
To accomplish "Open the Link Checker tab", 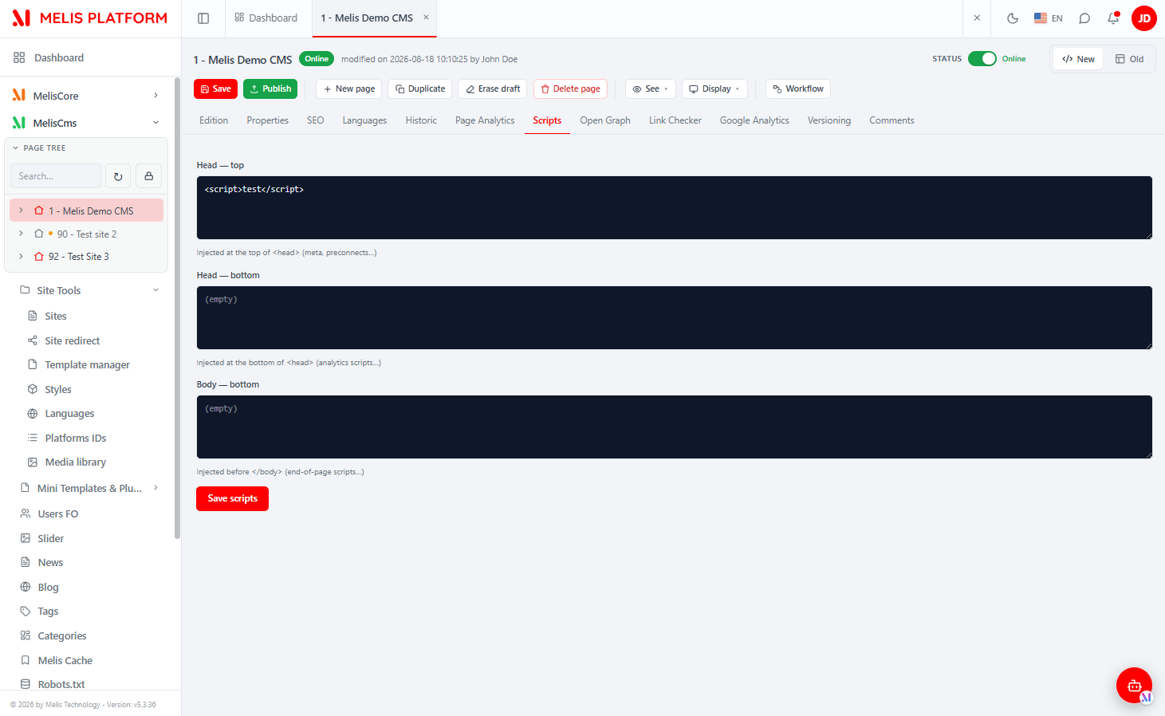I will (x=675, y=120).
